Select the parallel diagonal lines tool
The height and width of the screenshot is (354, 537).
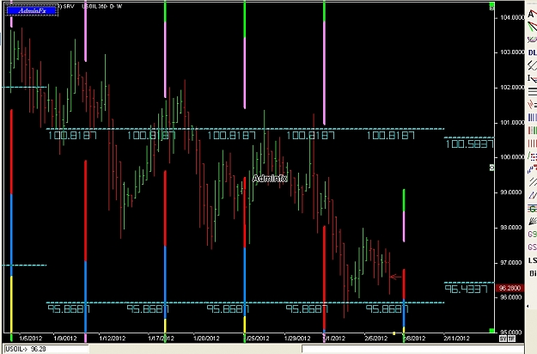tap(532, 182)
